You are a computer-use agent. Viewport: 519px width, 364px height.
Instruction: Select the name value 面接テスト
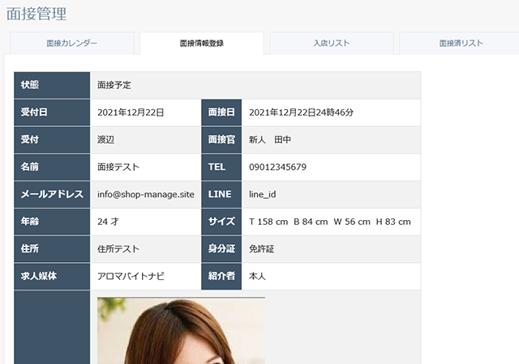click(118, 167)
